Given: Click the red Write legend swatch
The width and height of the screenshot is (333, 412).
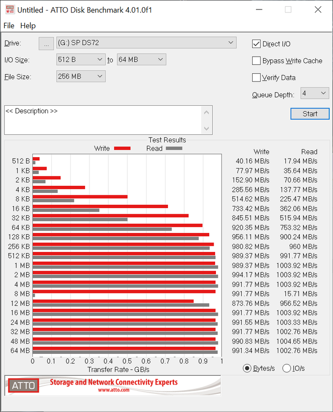Looking at the screenshot, I should tap(122, 149).
